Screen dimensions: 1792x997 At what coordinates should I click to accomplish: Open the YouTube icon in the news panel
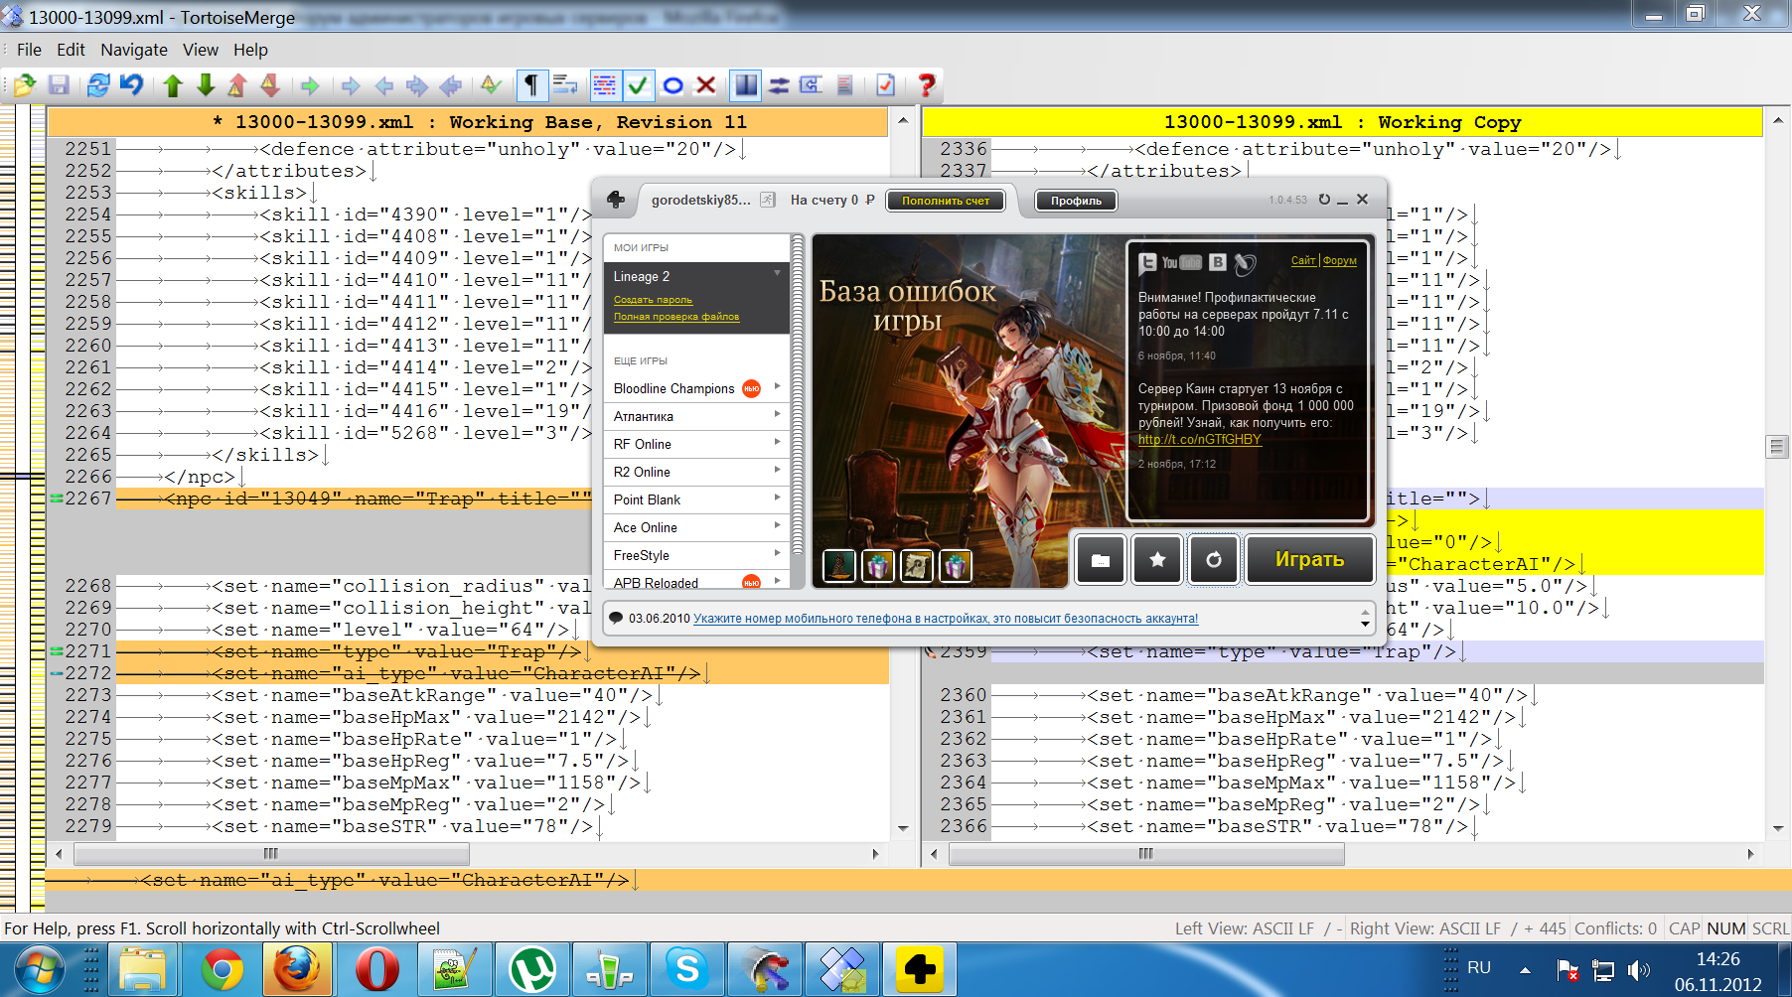tap(1181, 262)
